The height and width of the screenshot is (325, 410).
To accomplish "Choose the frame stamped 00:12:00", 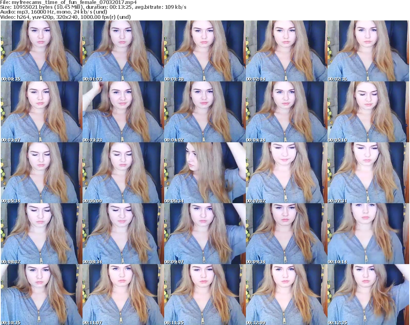I will click(287, 295).
